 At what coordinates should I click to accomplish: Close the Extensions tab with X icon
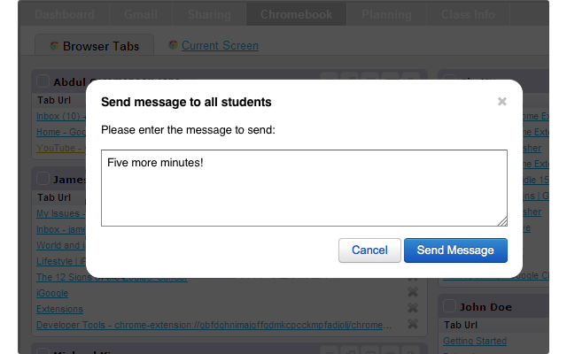coord(413,308)
